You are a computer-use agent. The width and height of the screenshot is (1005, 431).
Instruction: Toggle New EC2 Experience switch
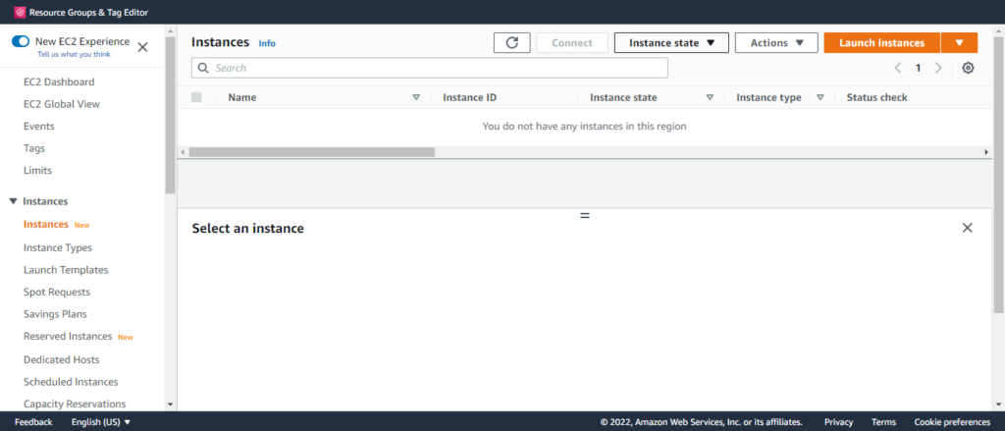(21, 41)
